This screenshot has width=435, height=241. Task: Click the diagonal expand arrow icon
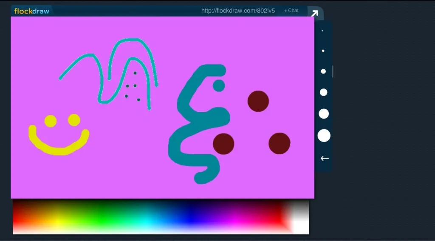(314, 13)
